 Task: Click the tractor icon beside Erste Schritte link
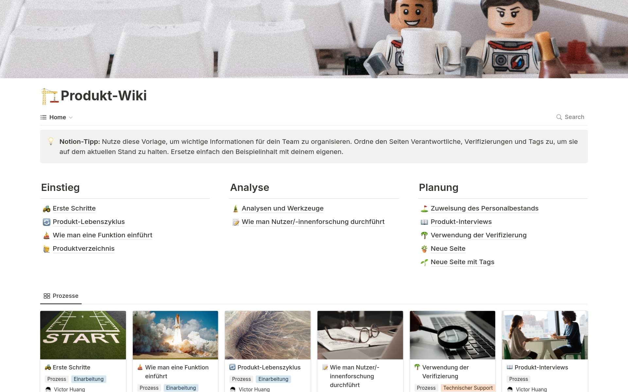tap(46, 209)
